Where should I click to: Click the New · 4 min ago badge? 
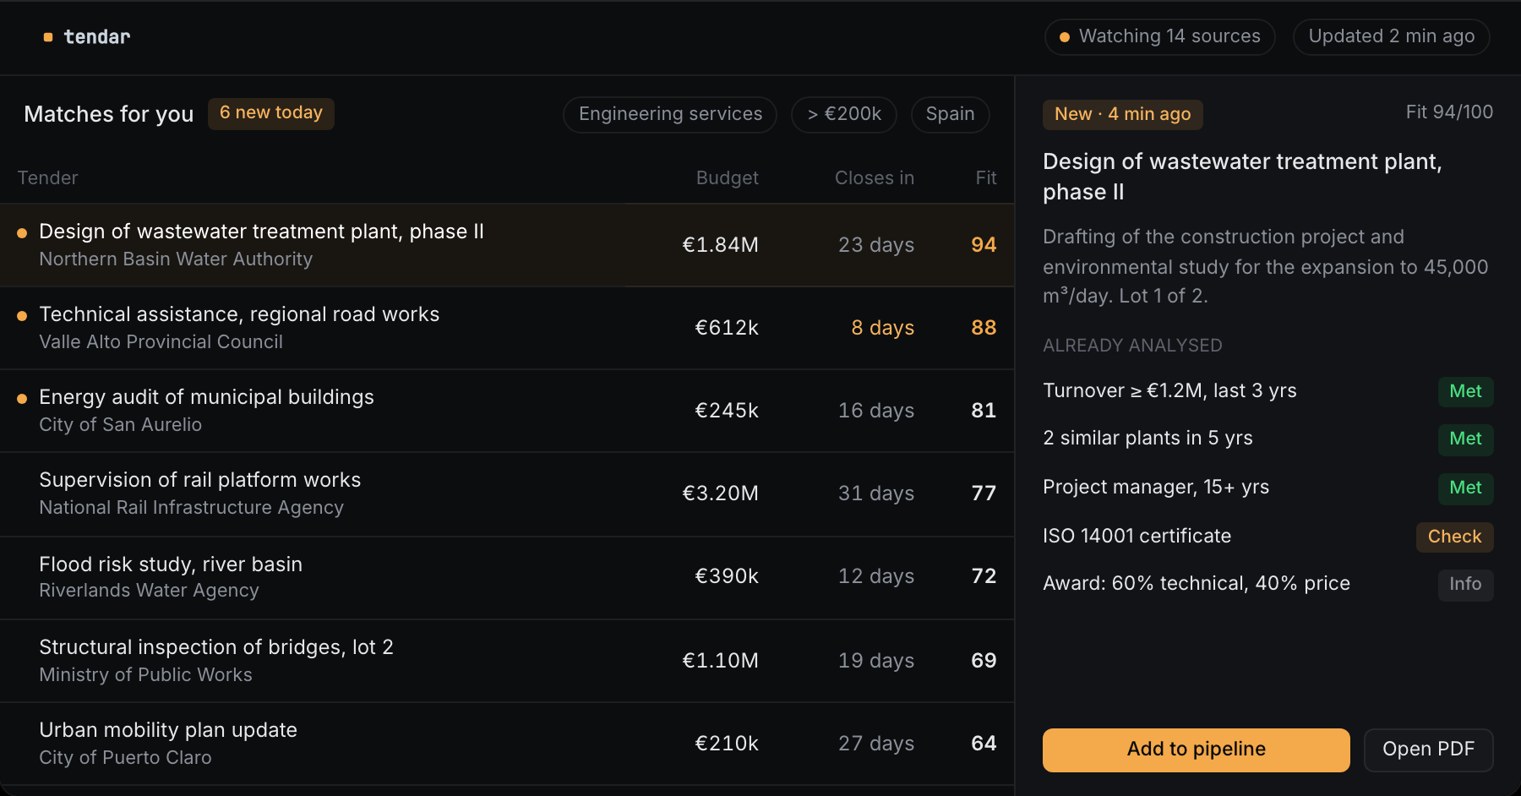pyautogui.click(x=1122, y=114)
